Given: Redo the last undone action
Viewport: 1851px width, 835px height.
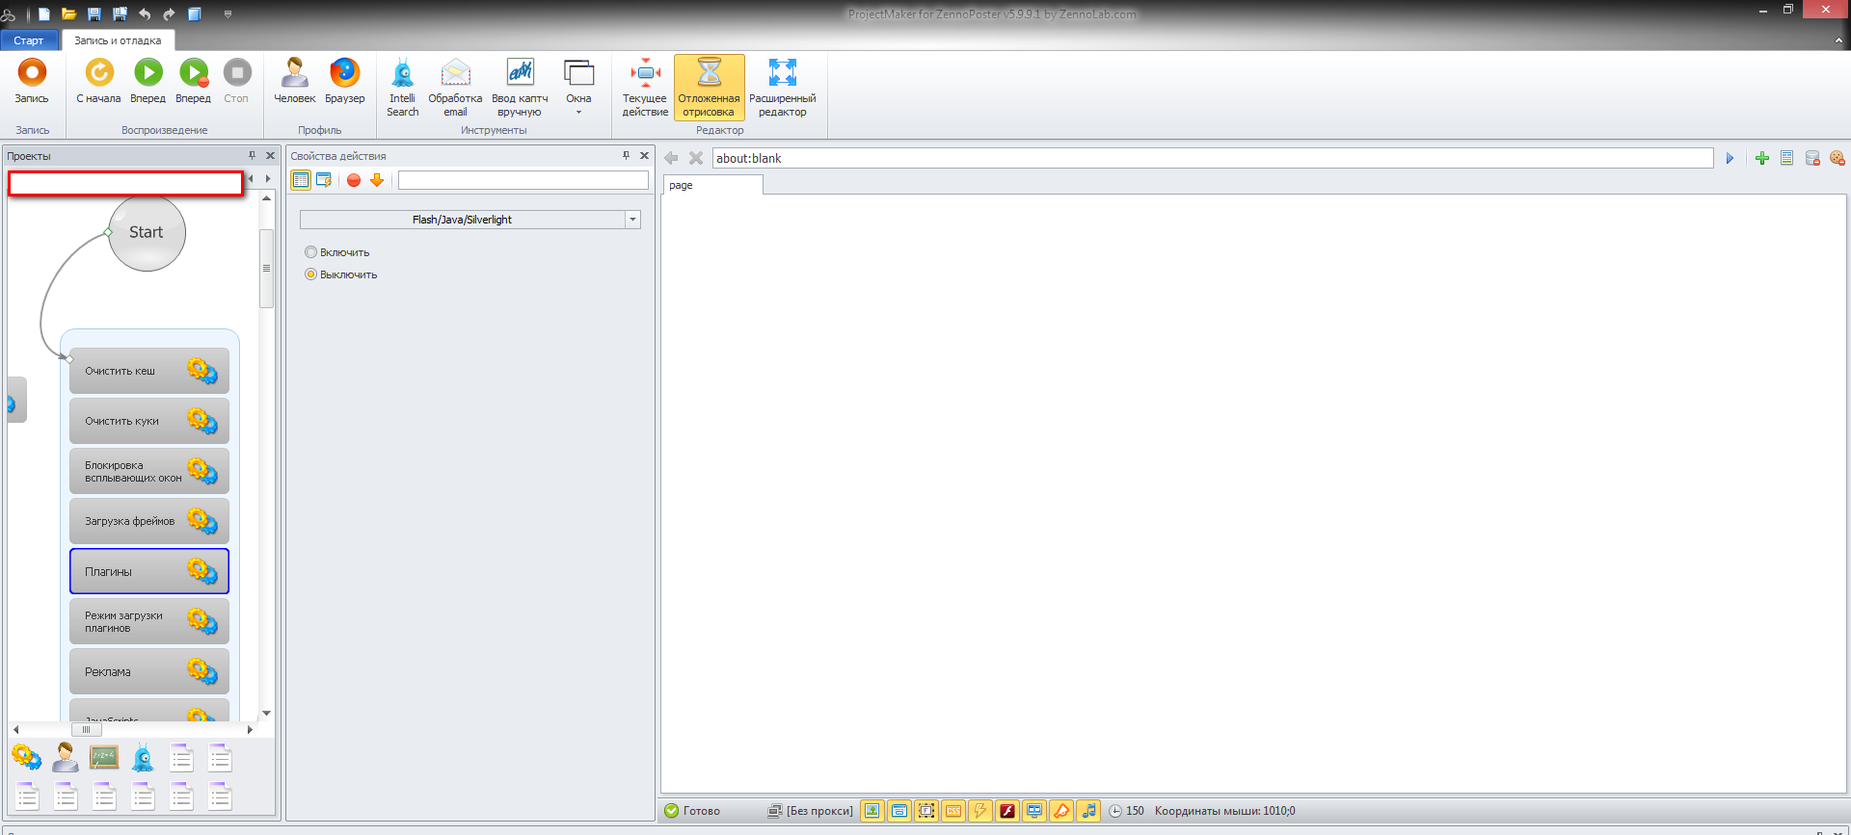Looking at the screenshot, I should pyautogui.click(x=169, y=13).
